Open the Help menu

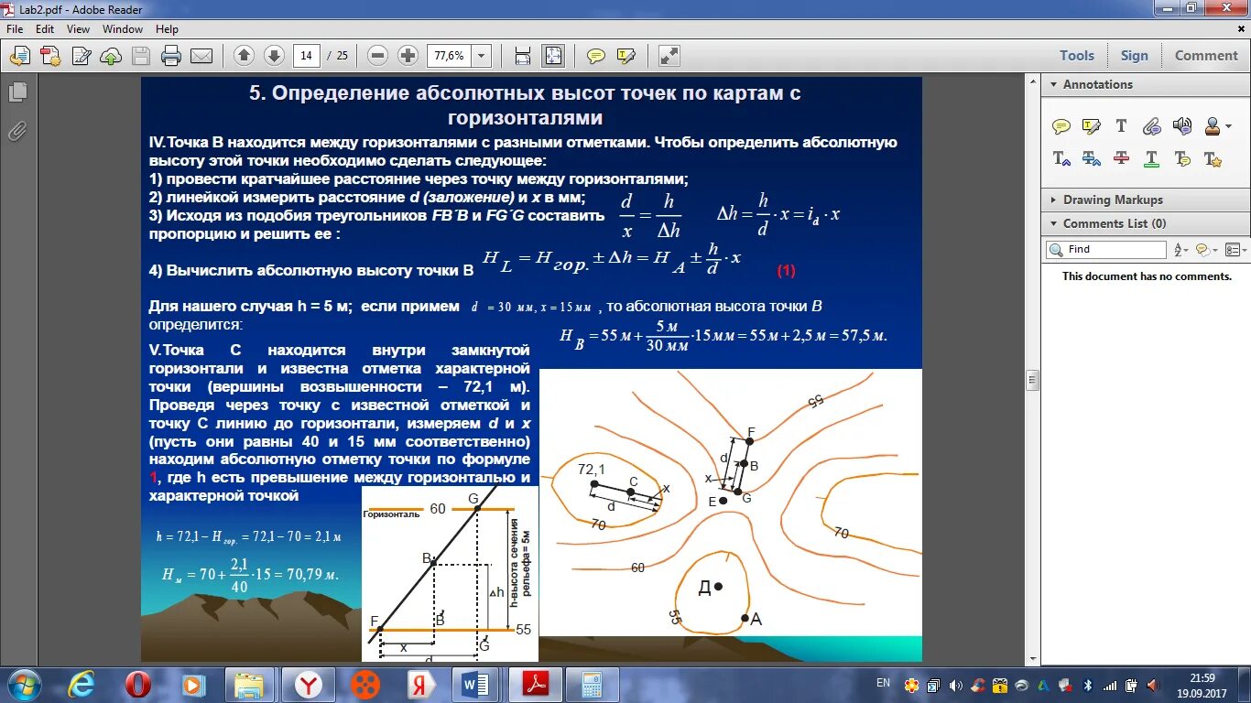tap(167, 29)
